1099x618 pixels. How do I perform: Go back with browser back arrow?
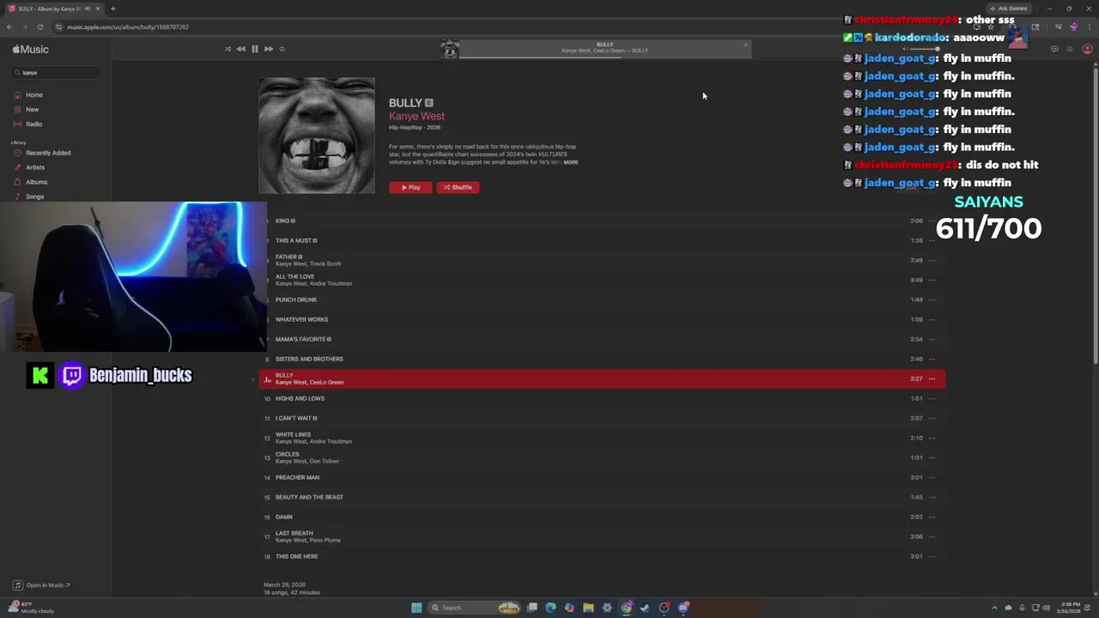tap(9, 27)
